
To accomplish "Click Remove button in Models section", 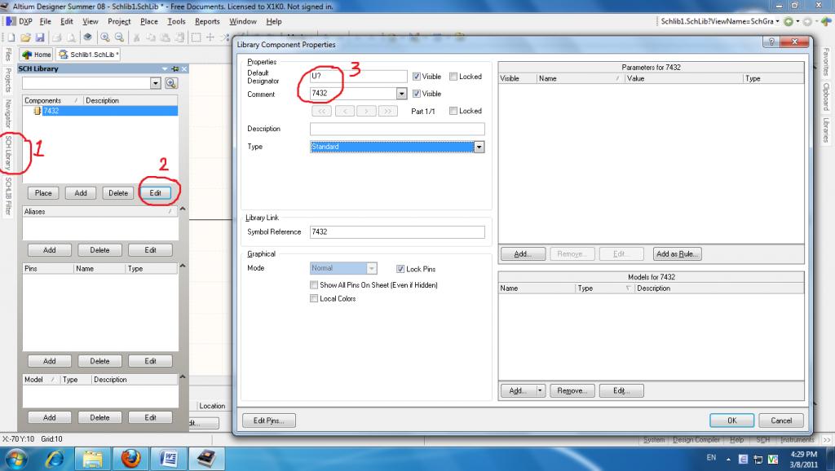I will pos(572,390).
